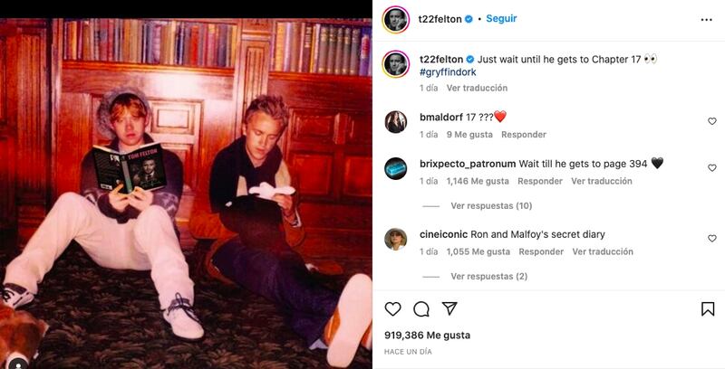Click the post photo of two people reading

(186, 194)
